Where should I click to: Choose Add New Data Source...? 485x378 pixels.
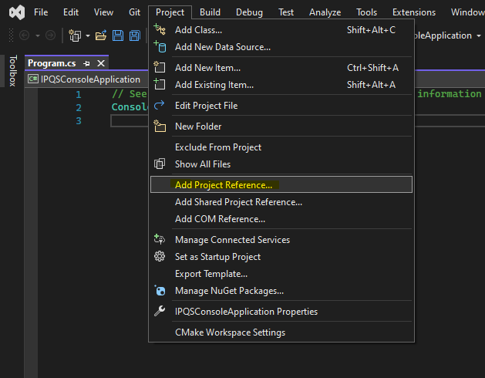(x=281, y=47)
